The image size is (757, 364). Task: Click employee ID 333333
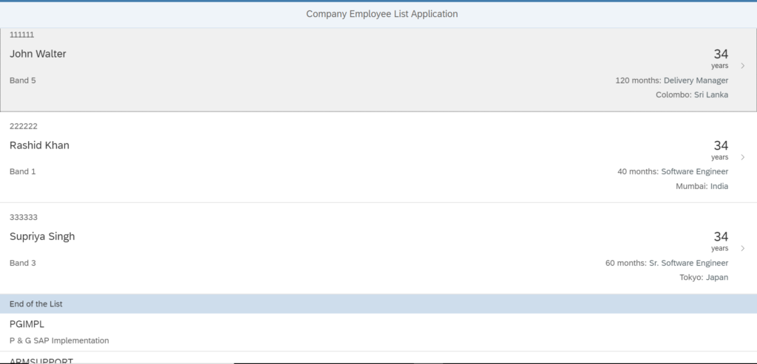pyautogui.click(x=23, y=217)
